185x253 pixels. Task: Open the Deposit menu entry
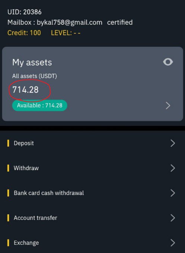coord(92,143)
